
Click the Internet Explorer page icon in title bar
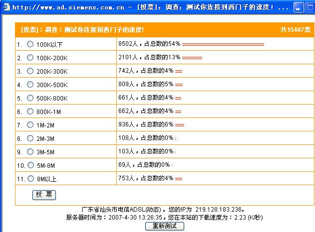tap(6, 7)
